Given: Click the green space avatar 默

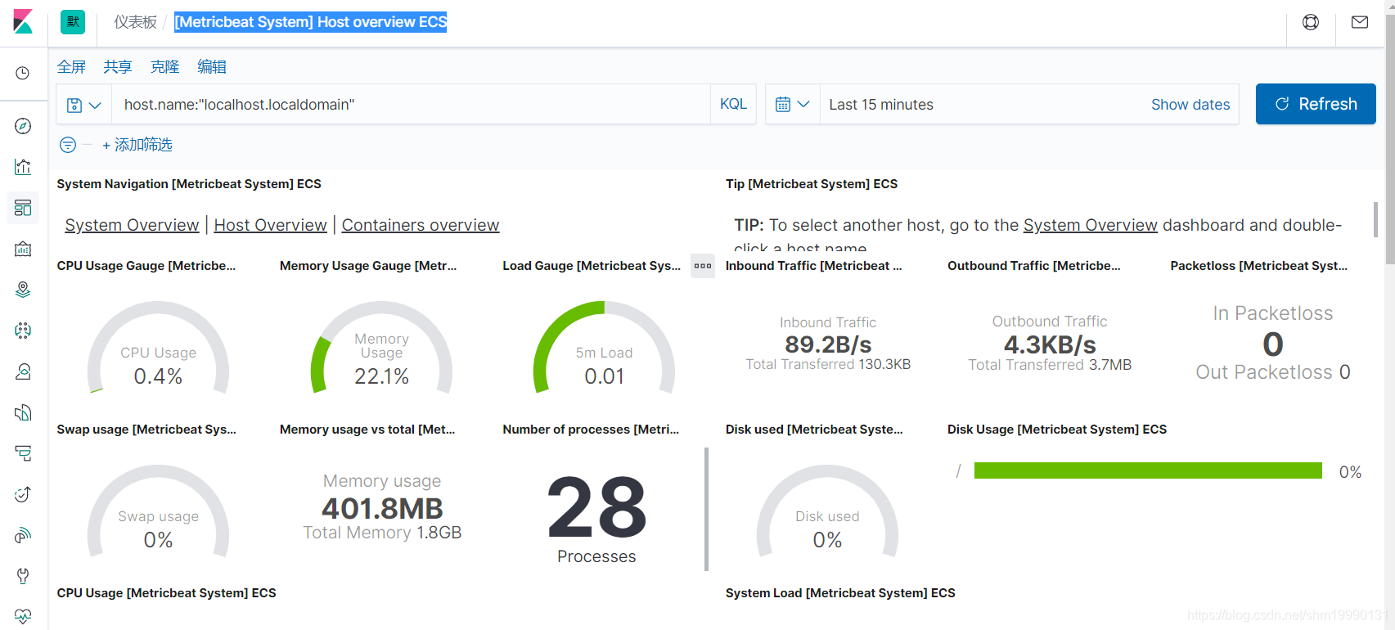Looking at the screenshot, I should (x=73, y=22).
